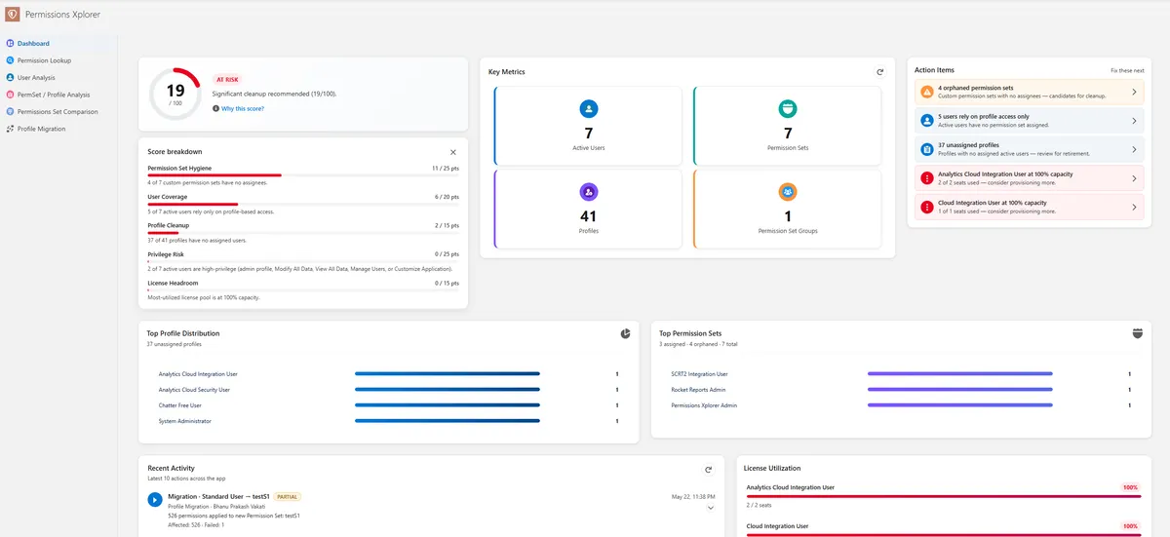Screen dimensions: 1170x537
Task: Click the pie chart icon in Top Profile Distribution
Action: (x=625, y=333)
